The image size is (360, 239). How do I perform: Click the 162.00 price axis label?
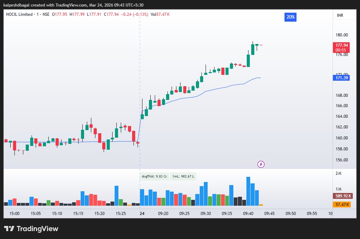[341, 127]
